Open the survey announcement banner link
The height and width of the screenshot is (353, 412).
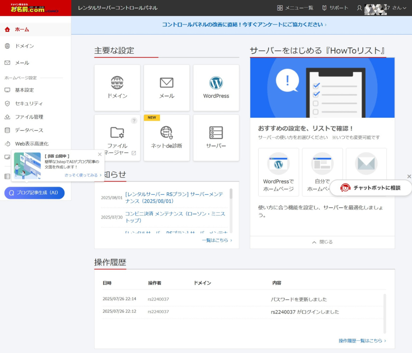tap(244, 25)
